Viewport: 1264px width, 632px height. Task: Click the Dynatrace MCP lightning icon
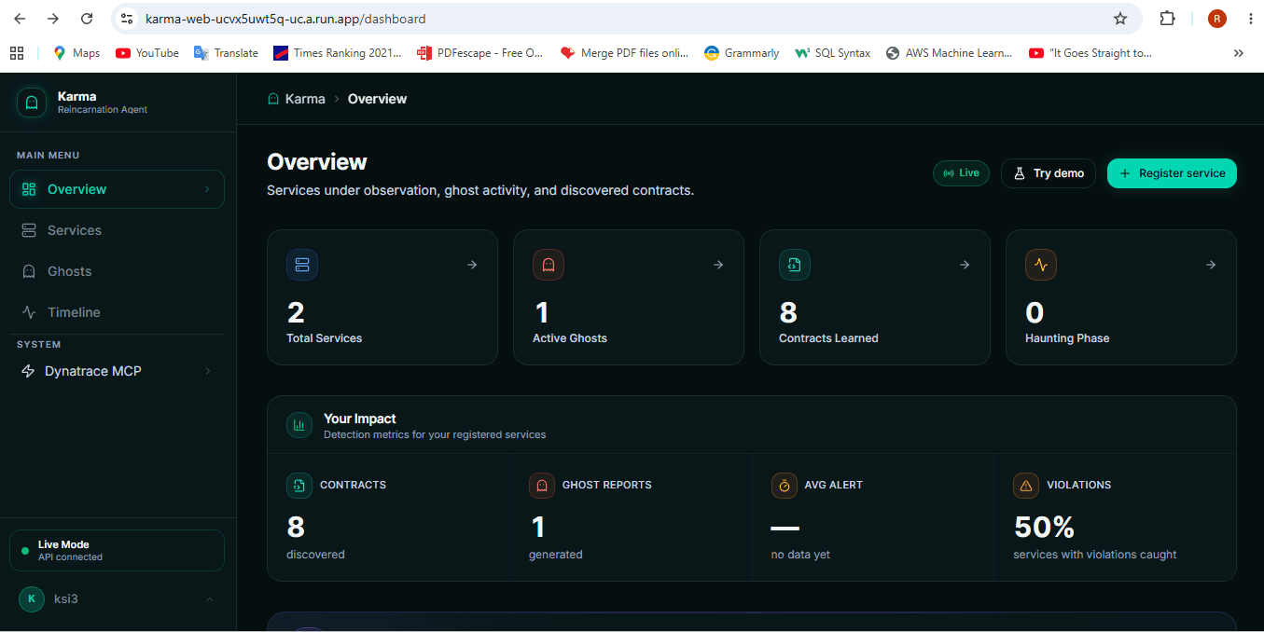click(28, 371)
